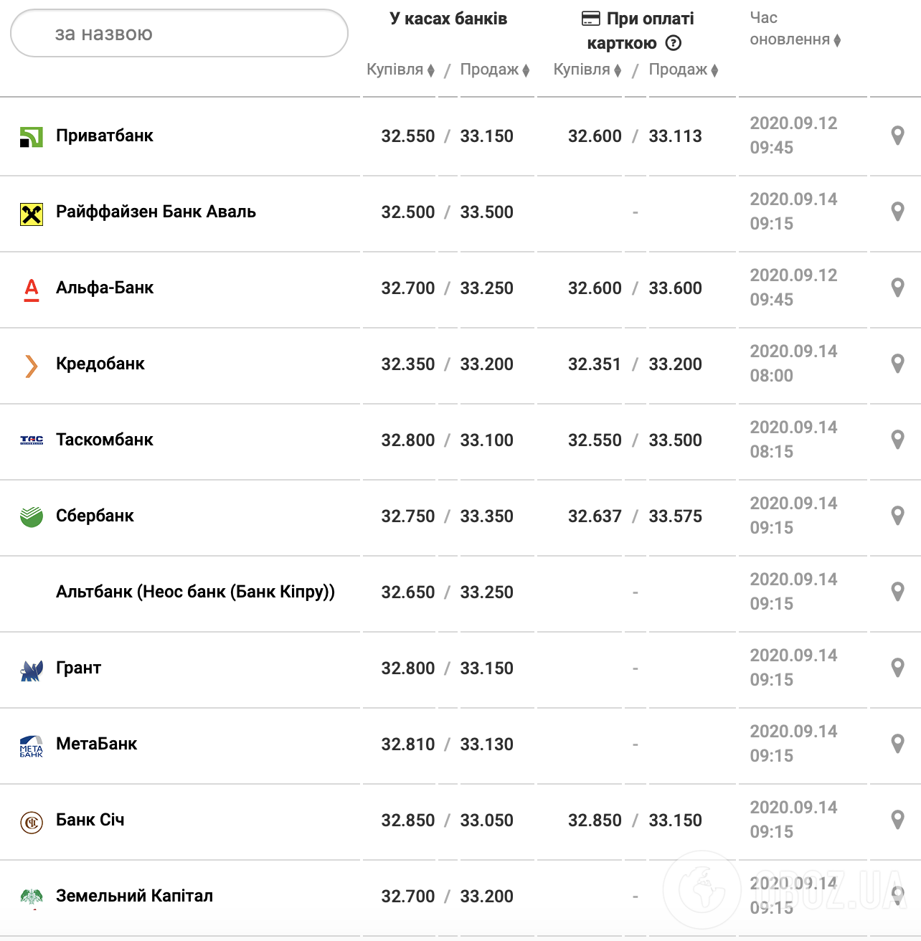
Task: Click the МетаБанк logo
Action: pos(32,747)
